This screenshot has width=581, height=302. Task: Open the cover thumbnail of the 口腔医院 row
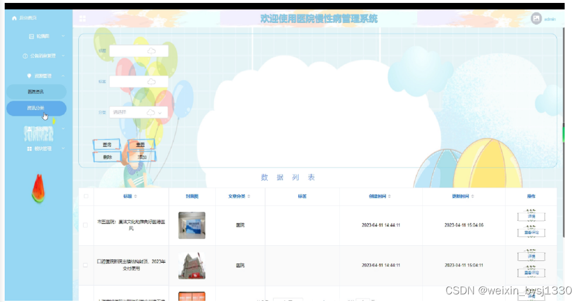tap(192, 266)
